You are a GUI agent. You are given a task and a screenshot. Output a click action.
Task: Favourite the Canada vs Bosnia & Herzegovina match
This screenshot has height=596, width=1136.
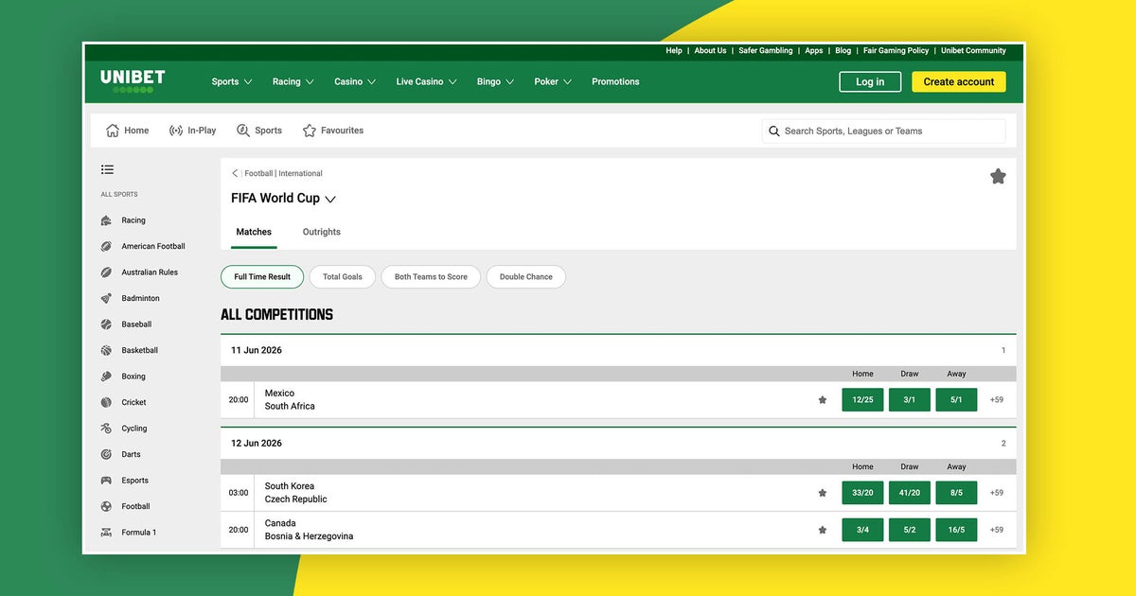point(823,530)
